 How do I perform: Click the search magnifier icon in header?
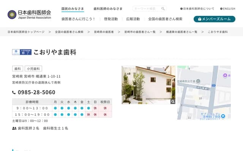pyautogui.click(x=163, y=8)
